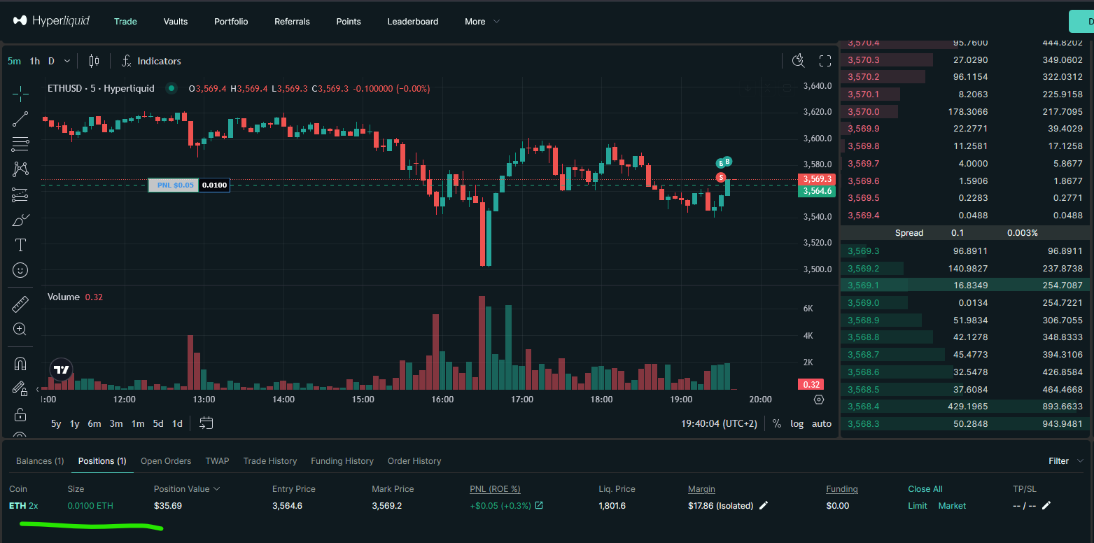Viewport: 1094px width, 543px height.
Task: Edit TP/SL with the pencil icon
Action: [1046, 505]
